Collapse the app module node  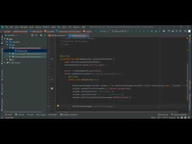5,39
